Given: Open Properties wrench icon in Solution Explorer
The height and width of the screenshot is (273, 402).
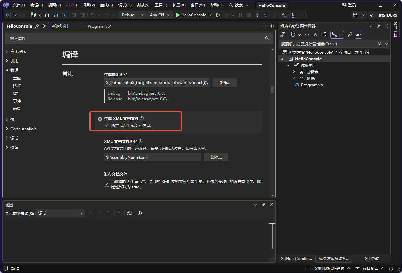Looking at the screenshot, I should [x=350, y=35].
